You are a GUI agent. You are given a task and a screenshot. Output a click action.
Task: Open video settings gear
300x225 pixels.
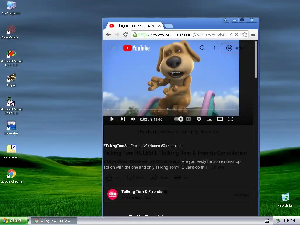click(199, 119)
